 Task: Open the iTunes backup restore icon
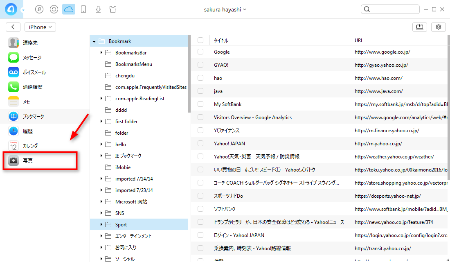click(x=54, y=9)
